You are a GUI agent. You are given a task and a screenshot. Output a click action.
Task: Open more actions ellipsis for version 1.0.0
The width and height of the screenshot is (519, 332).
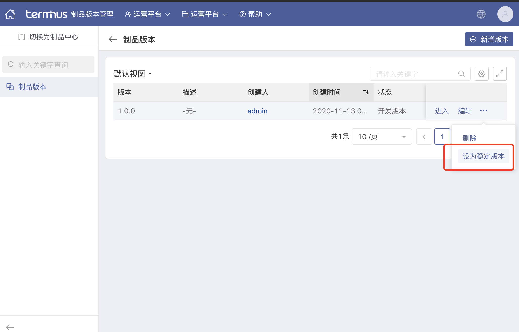pos(483,111)
